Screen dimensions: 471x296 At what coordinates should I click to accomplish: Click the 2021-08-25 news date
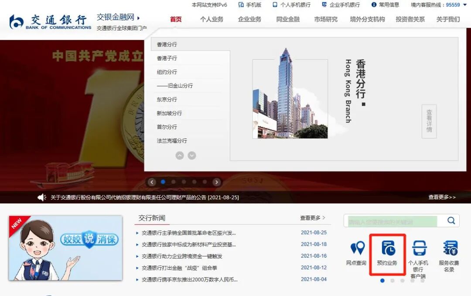314,232
